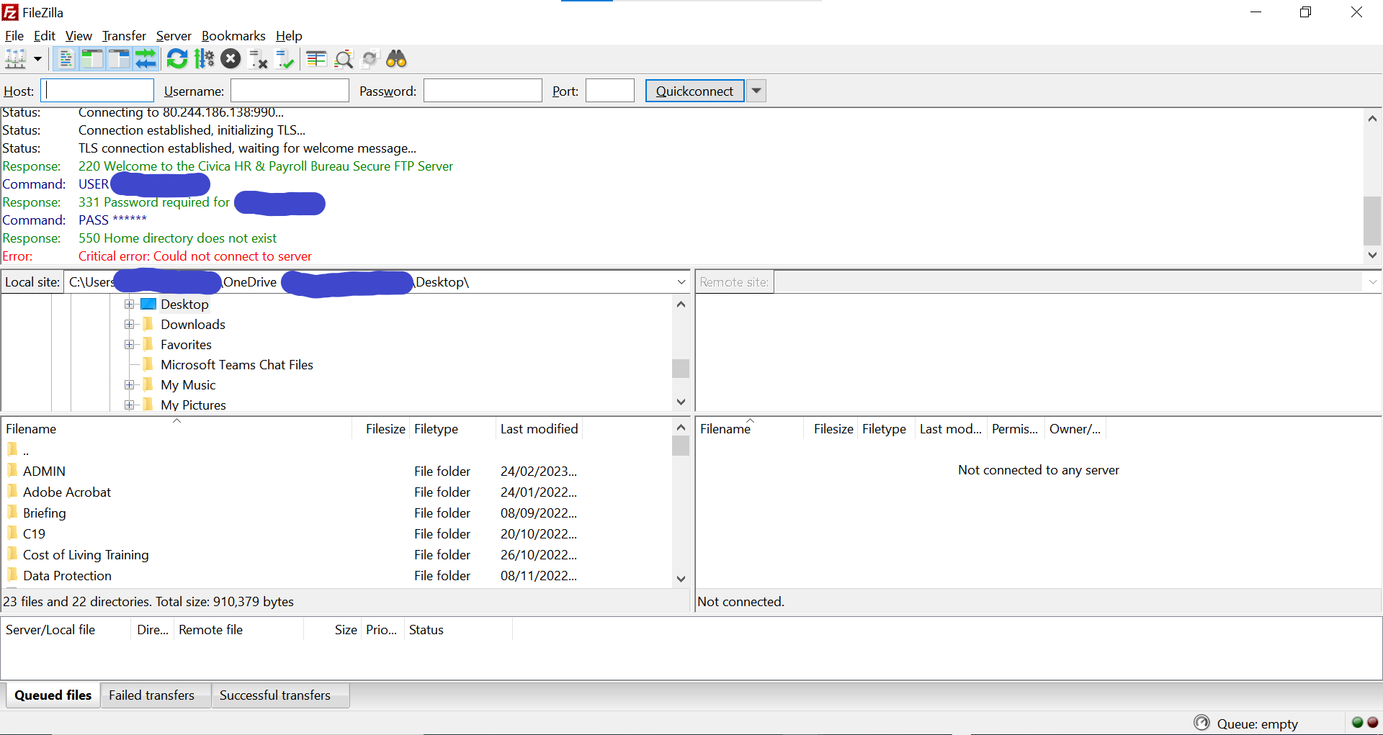Disconnect from the current server

258,59
